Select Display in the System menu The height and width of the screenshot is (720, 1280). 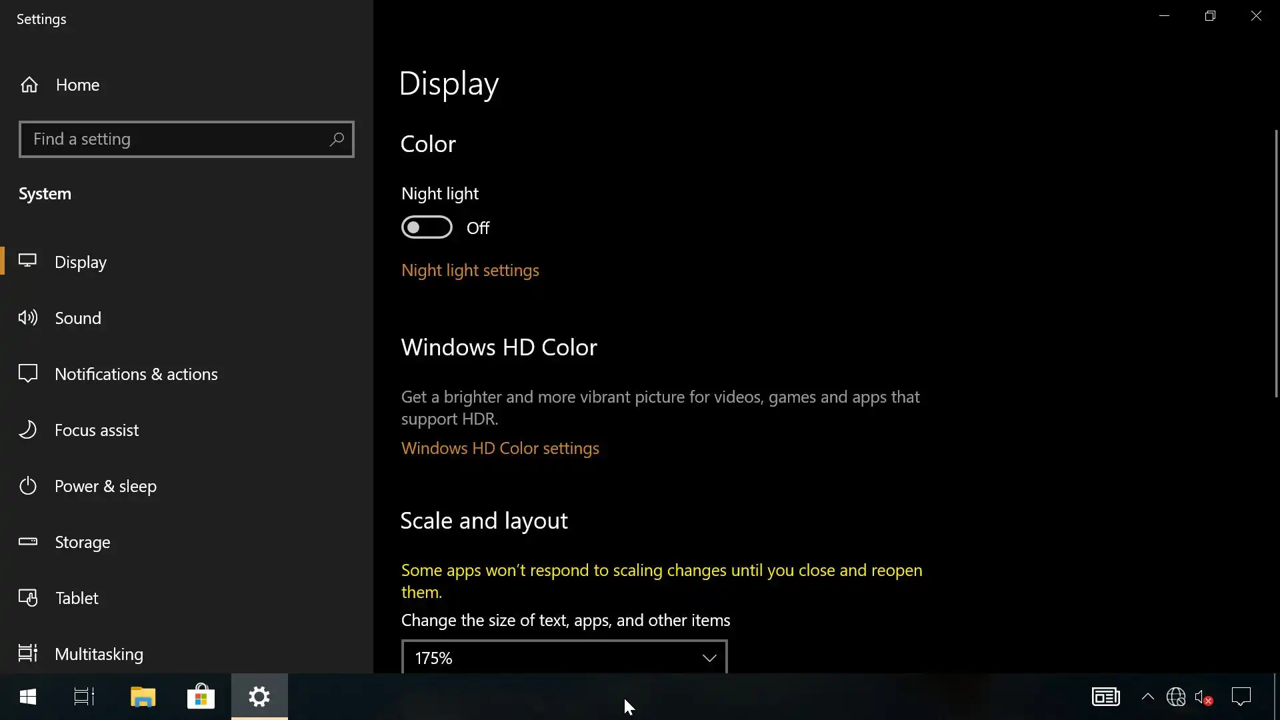(81, 262)
